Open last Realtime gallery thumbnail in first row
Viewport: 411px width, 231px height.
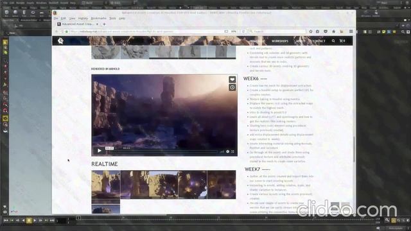tap(222, 185)
